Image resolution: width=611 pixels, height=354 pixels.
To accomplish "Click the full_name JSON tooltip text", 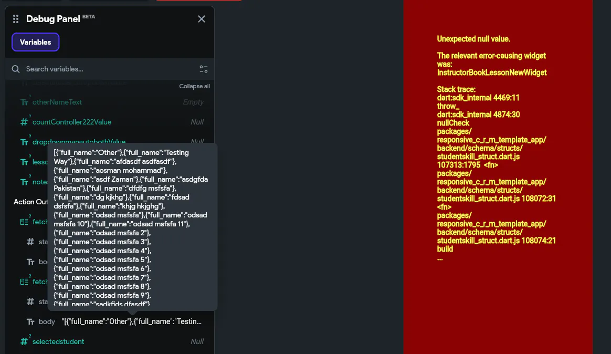I will pos(131,227).
